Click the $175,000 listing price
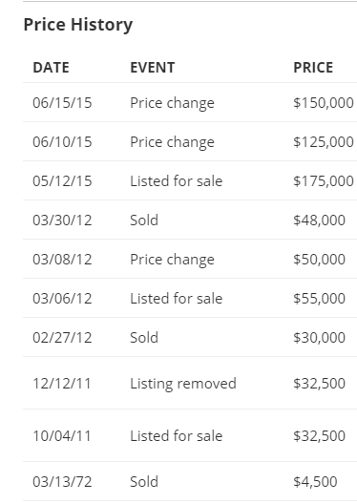This screenshot has width=357, height=504. click(x=324, y=181)
